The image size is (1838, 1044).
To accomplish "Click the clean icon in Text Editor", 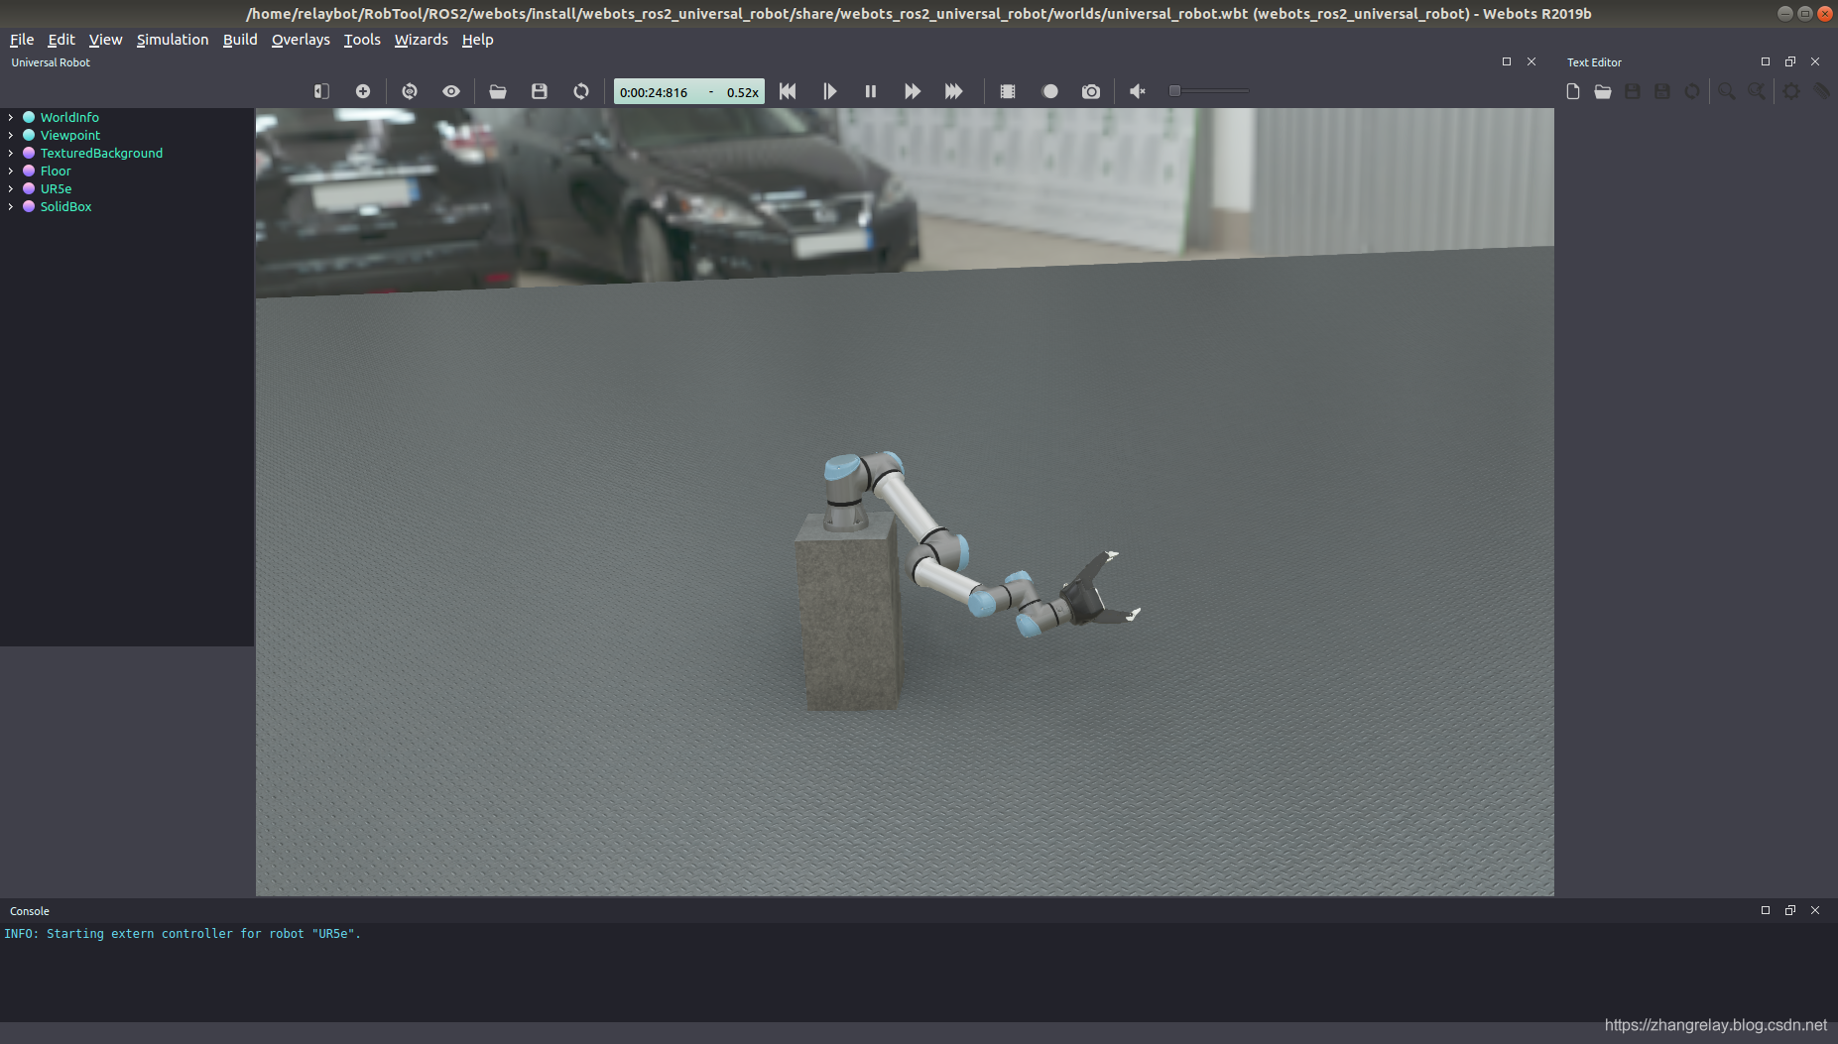I will [x=1822, y=91].
